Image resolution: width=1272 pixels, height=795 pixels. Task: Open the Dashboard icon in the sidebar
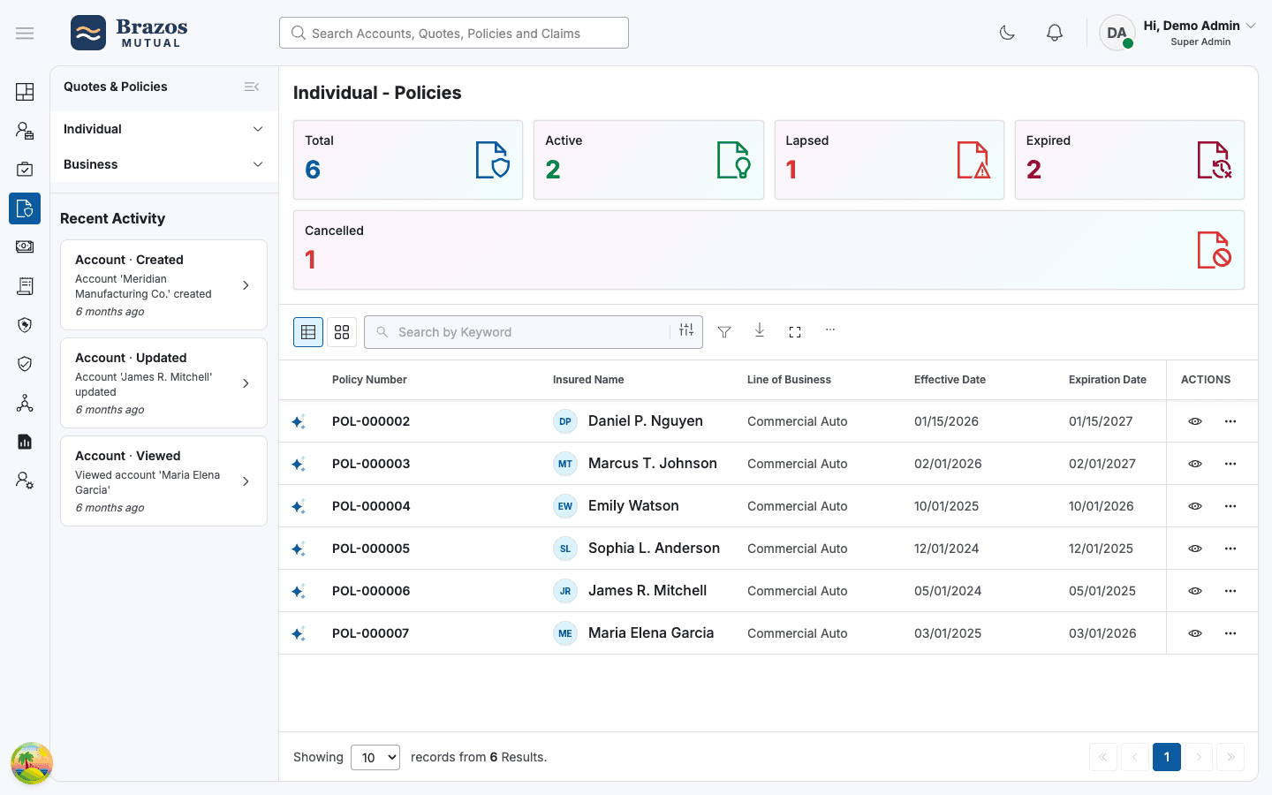point(25,92)
